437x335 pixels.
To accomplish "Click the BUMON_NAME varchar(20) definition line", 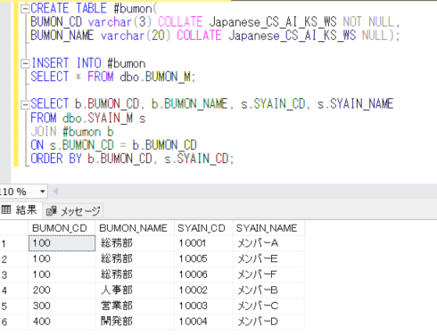I will point(215,36).
